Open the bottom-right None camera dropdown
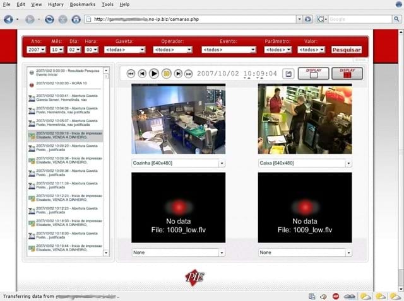404x301 pixels. [x=305, y=253]
